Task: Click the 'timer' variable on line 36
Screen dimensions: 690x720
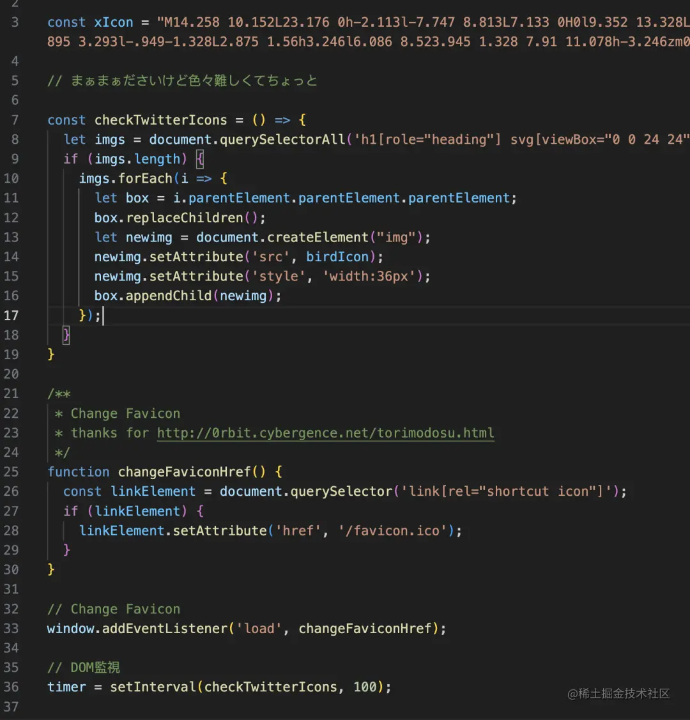Action: (x=66, y=687)
